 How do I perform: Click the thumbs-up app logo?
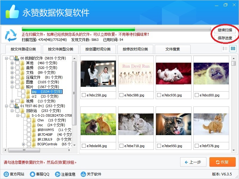[x=12, y=13]
